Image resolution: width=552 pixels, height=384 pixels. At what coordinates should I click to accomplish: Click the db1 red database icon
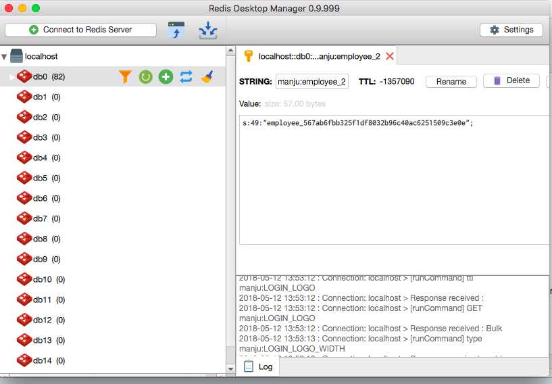[24, 97]
